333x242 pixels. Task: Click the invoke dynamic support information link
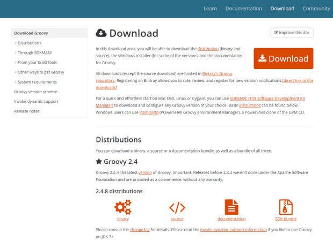point(233,230)
